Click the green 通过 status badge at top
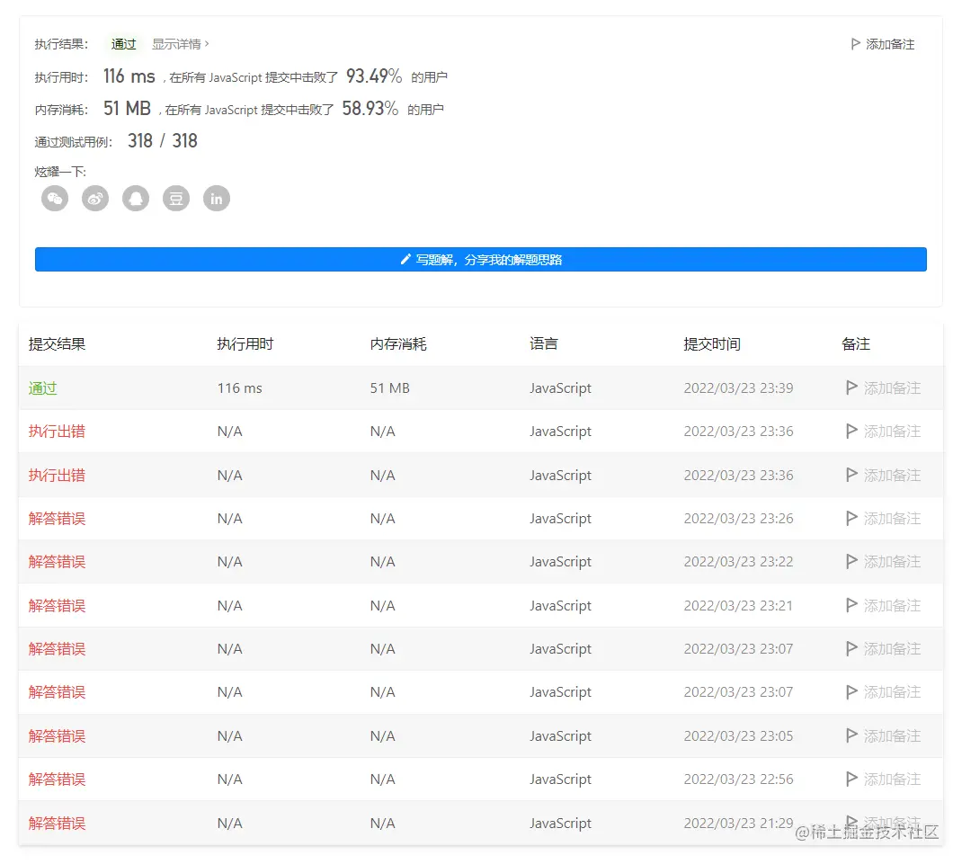The width and height of the screenshot is (962, 864). click(123, 44)
